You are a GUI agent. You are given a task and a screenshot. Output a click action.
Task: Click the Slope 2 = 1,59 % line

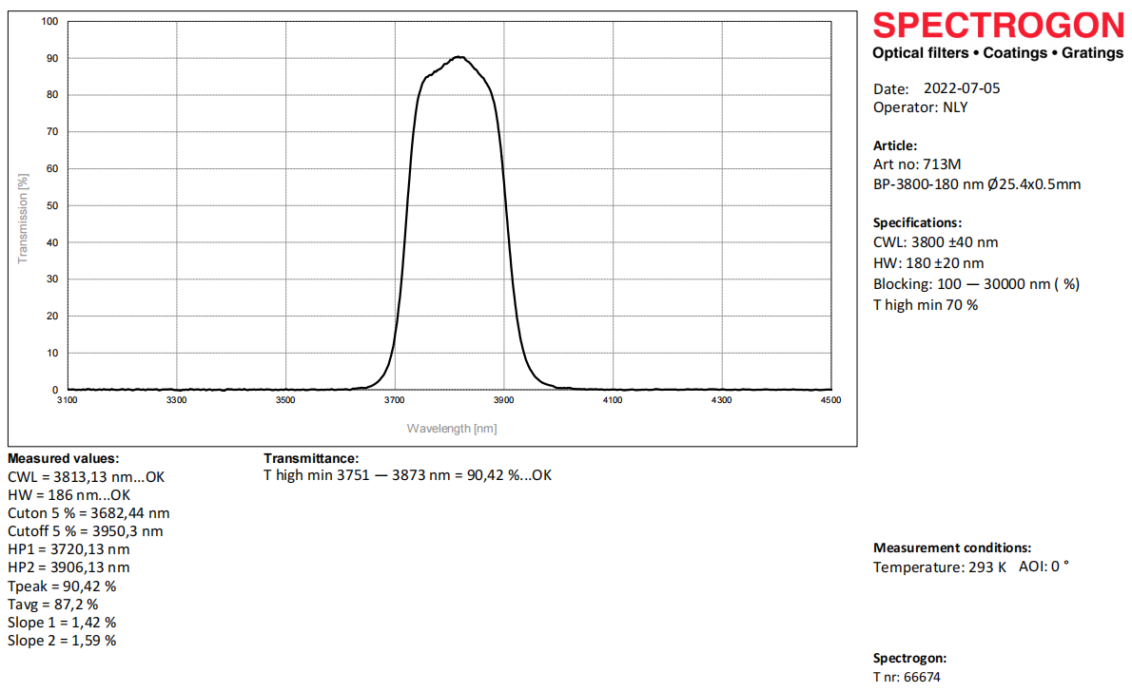(62, 641)
